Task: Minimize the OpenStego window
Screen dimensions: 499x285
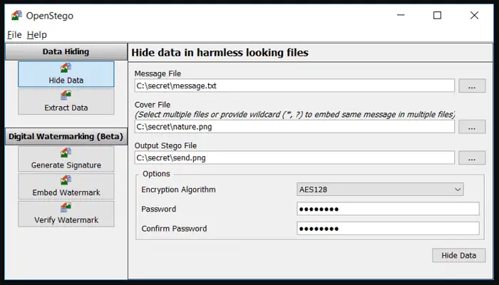Action: [401, 15]
